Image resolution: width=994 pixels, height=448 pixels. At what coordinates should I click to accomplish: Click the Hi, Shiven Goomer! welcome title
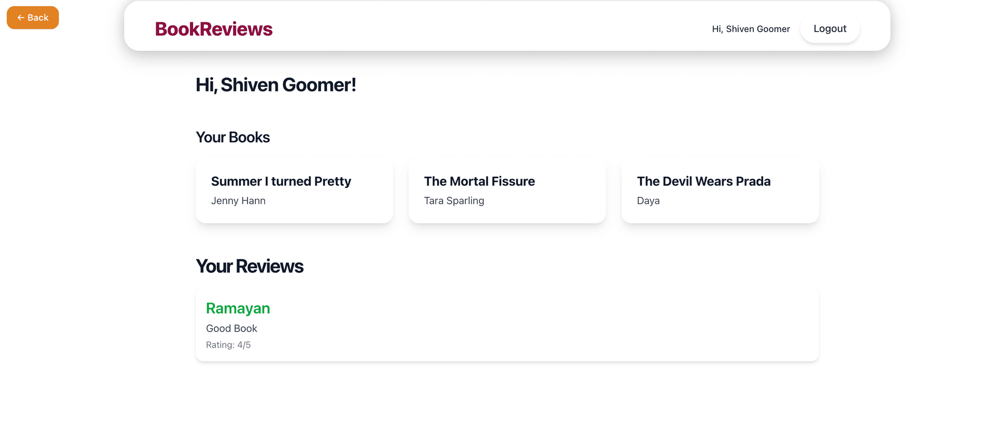(276, 84)
